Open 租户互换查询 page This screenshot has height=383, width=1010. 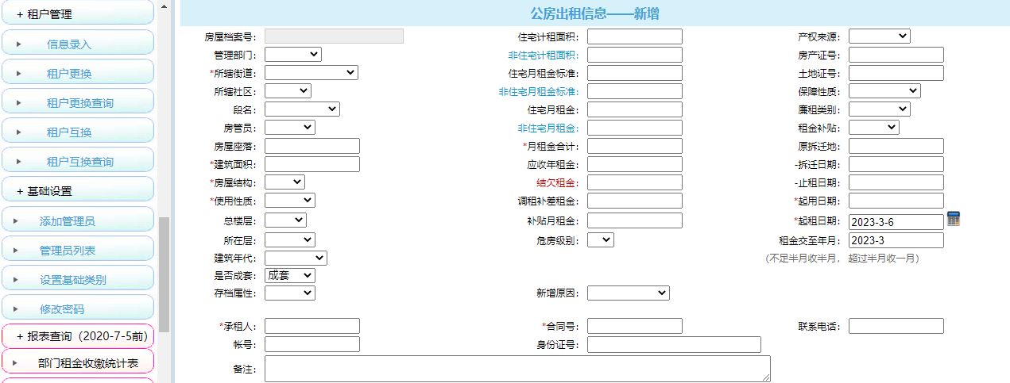(79, 162)
